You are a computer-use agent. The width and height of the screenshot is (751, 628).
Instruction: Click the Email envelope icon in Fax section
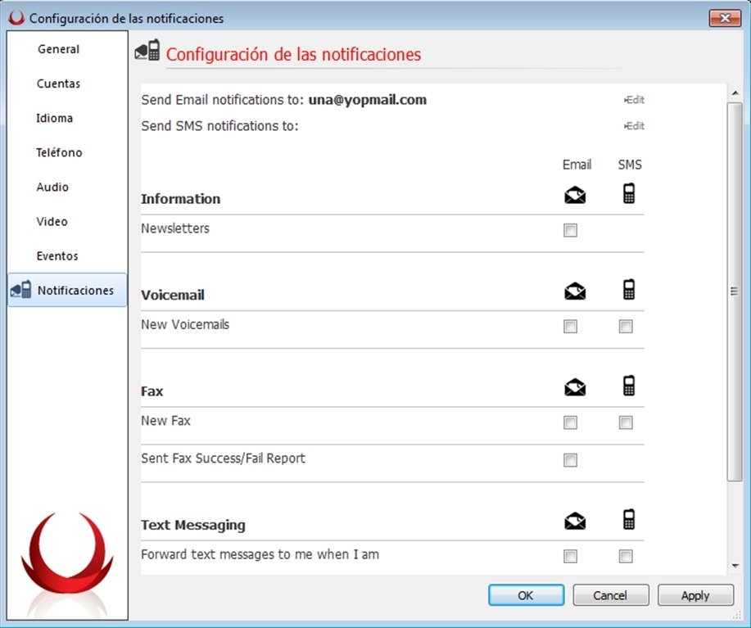[575, 387]
